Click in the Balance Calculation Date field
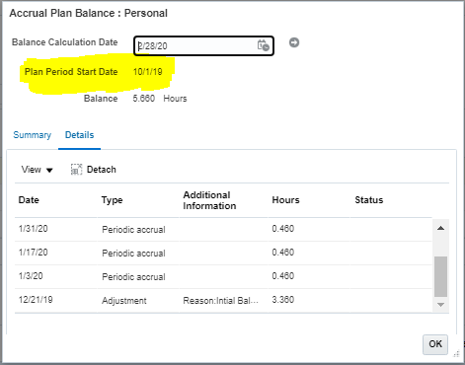Viewport: 465px width, 365px height. click(x=203, y=45)
